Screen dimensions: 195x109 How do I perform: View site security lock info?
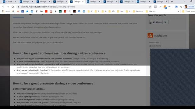point(19,7)
